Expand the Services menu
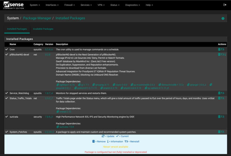 (86, 5)
